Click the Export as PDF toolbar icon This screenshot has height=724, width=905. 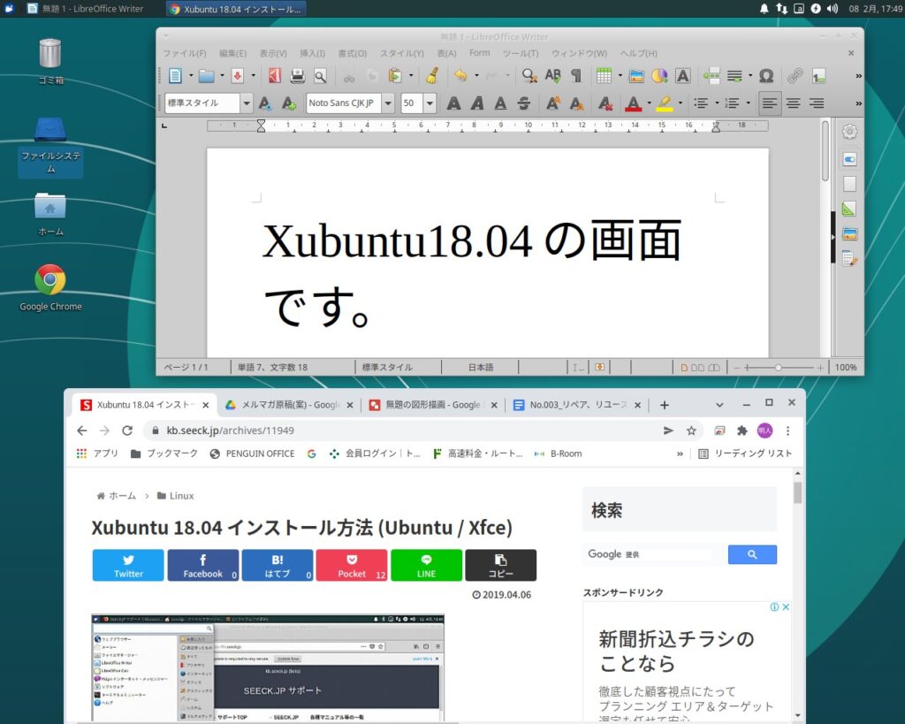point(275,76)
